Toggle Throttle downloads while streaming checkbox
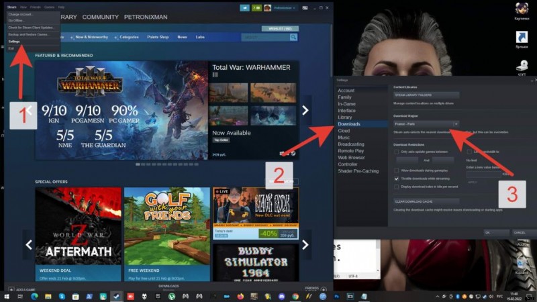 pyautogui.click(x=397, y=179)
